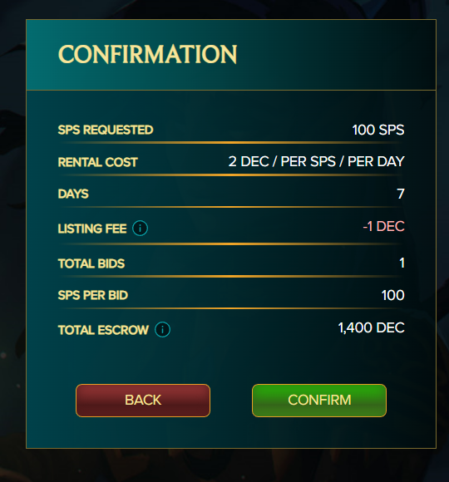This screenshot has height=482, width=449.
Task: Click the Total Bids label
Action: click(91, 263)
